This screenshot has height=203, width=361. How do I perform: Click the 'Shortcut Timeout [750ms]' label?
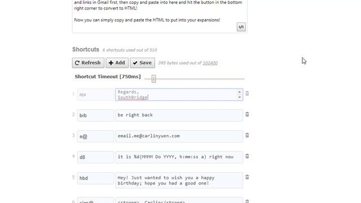[108, 77]
